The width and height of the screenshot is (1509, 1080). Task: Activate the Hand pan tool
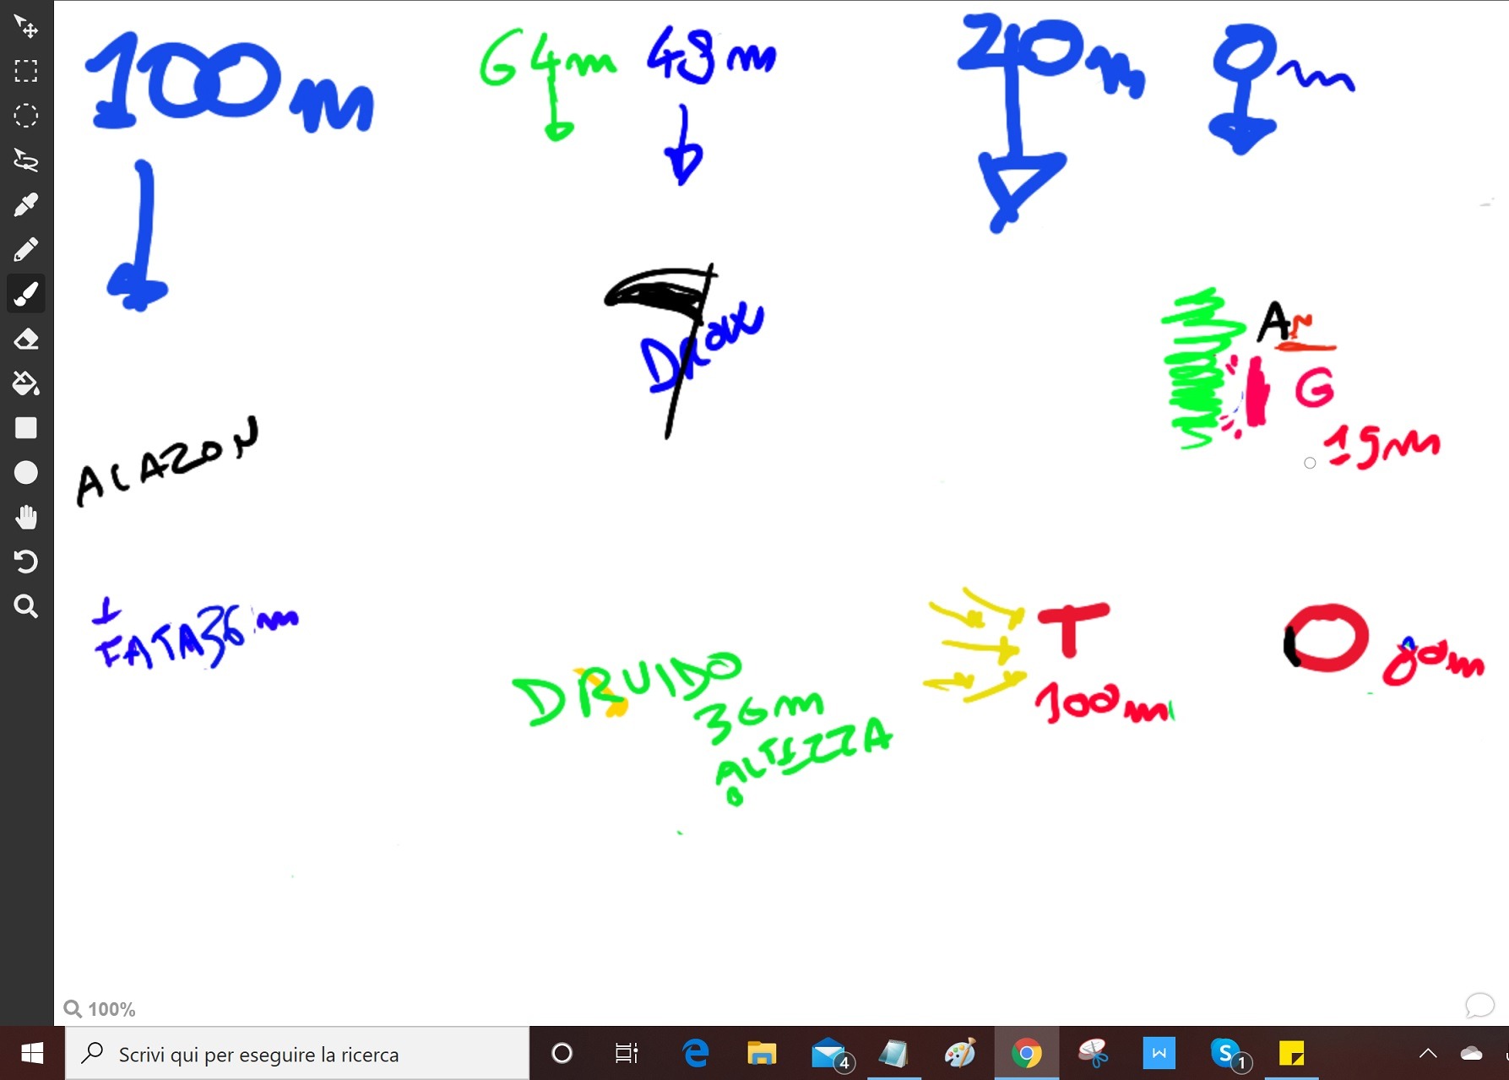(x=26, y=517)
